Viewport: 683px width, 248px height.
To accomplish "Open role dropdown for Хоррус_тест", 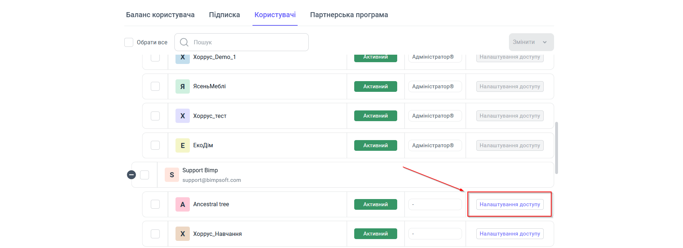I will pyautogui.click(x=435, y=116).
